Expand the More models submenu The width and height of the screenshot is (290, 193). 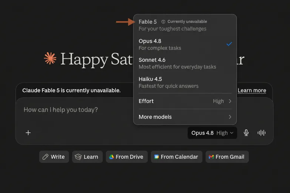click(185, 117)
